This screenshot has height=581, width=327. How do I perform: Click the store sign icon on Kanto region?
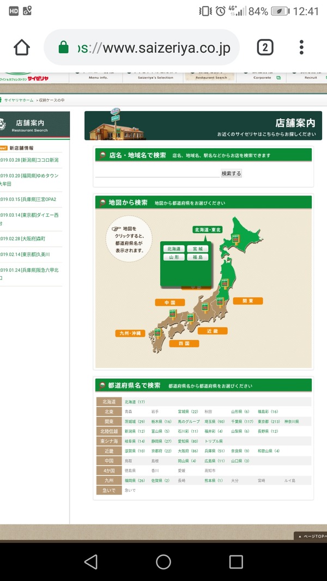(220, 302)
